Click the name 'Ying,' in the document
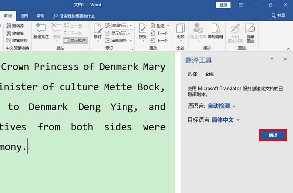This screenshot has width=293, height=193. pos(124,107)
